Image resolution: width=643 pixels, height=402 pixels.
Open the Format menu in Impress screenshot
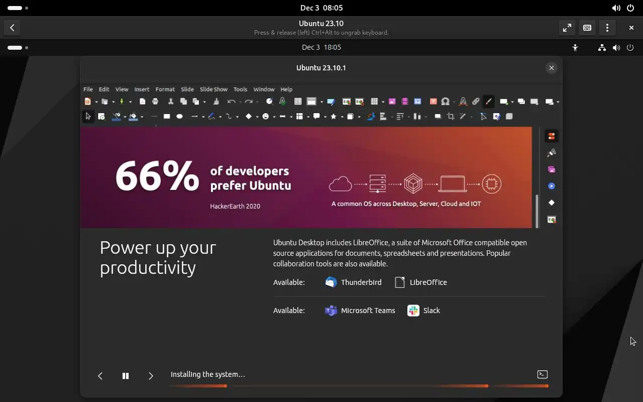coord(165,89)
